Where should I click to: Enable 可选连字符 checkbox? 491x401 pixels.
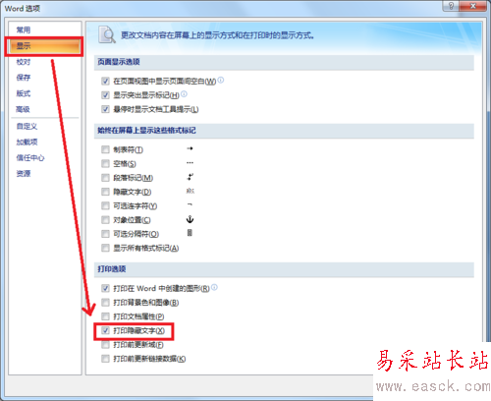tap(105, 205)
